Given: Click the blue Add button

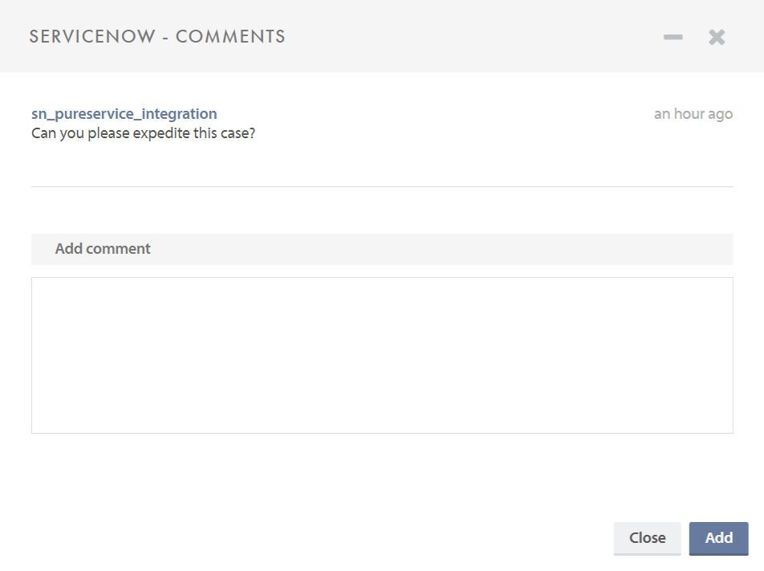Looking at the screenshot, I should (x=718, y=538).
